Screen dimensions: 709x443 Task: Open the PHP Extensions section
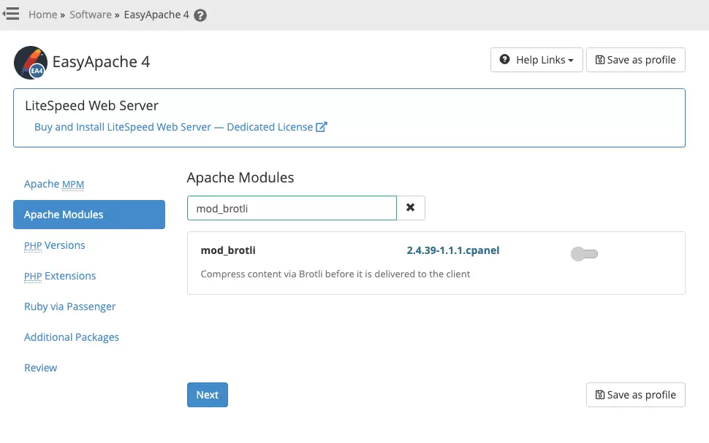(60, 276)
